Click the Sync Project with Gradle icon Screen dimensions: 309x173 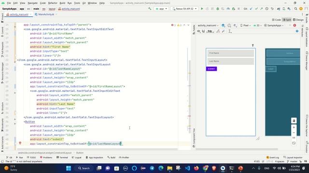tap(279, 9)
